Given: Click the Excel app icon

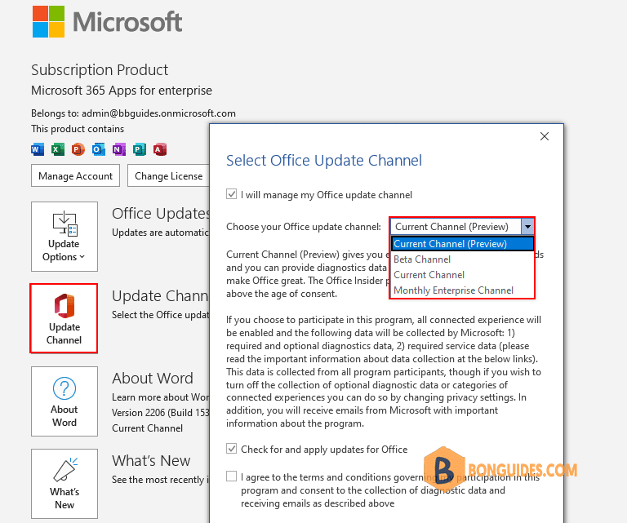Looking at the screenshot, I should (x=58, y=150).
